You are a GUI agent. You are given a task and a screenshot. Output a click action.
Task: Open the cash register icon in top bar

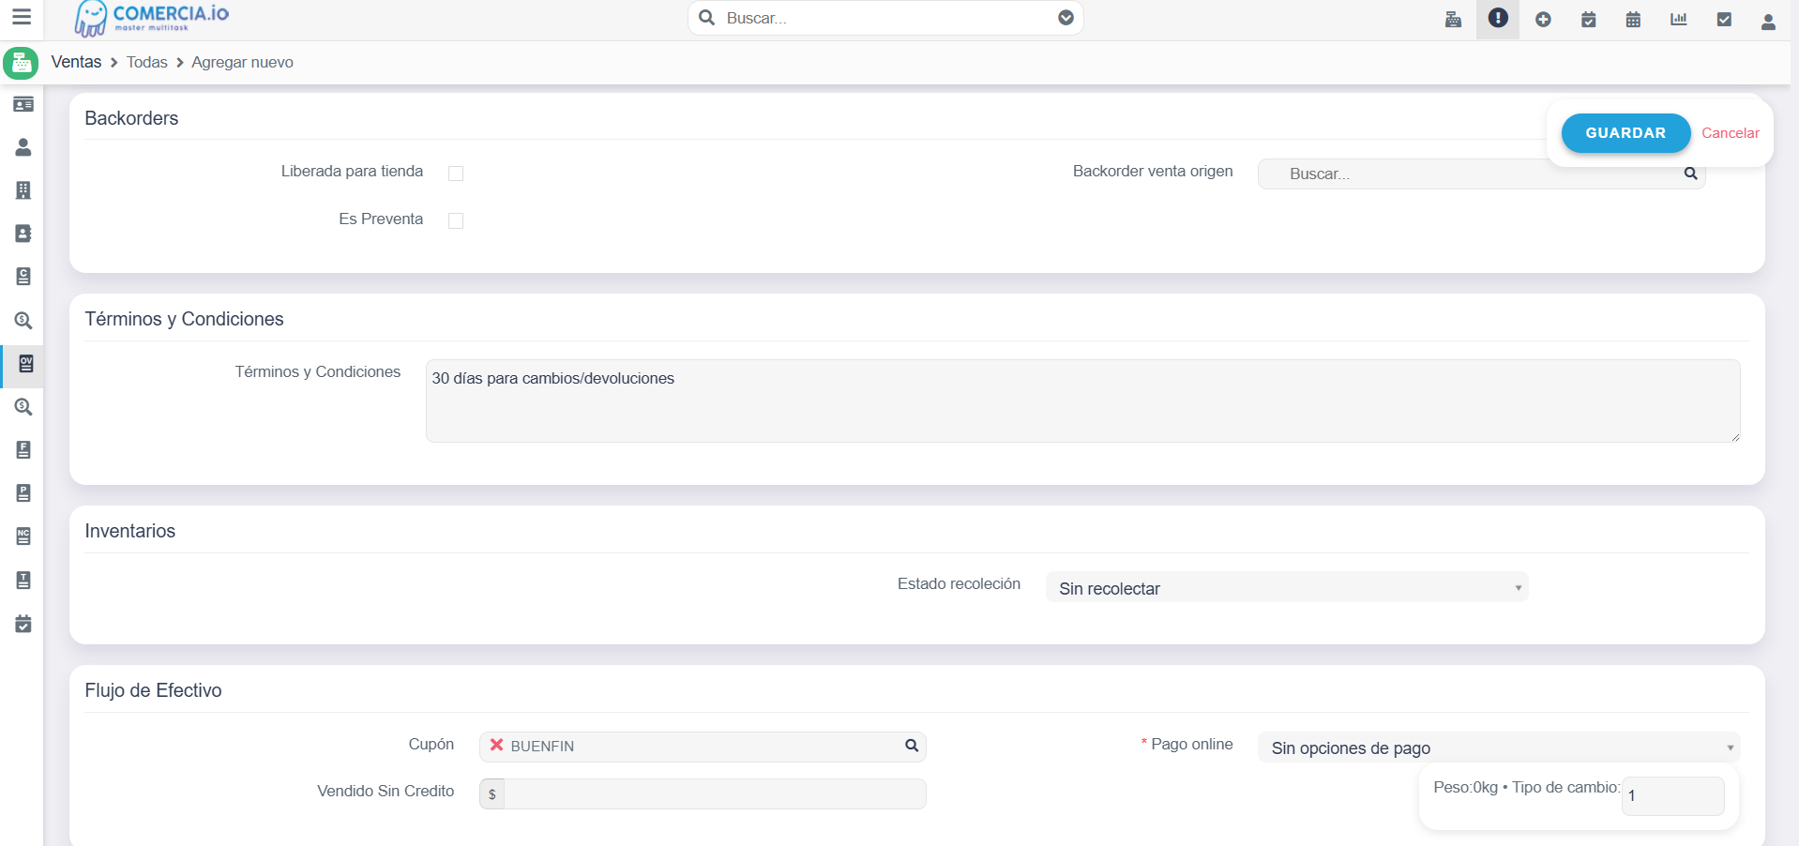(x=1453, y=19)
